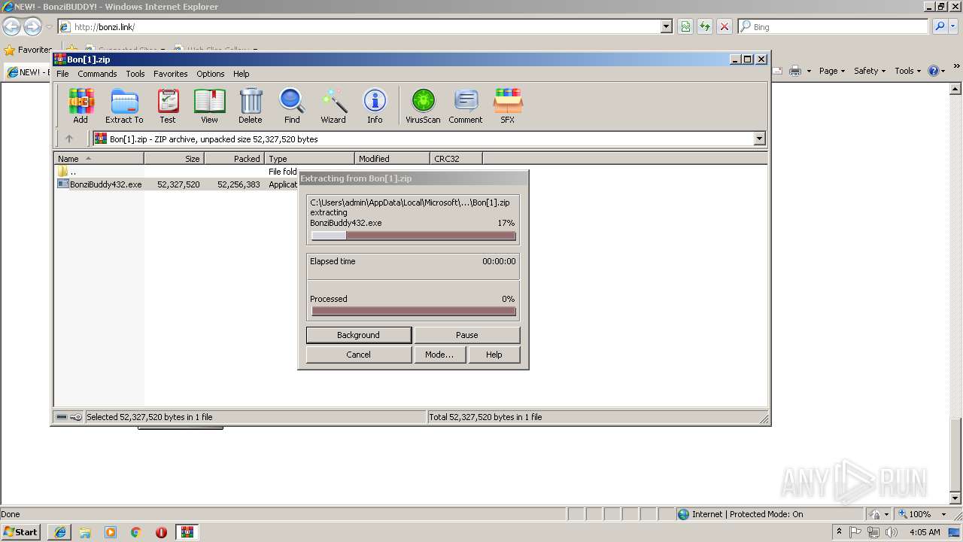Screen dimensions: 963x542
Task: Open Opera from the taskbar
Action: 162,532
